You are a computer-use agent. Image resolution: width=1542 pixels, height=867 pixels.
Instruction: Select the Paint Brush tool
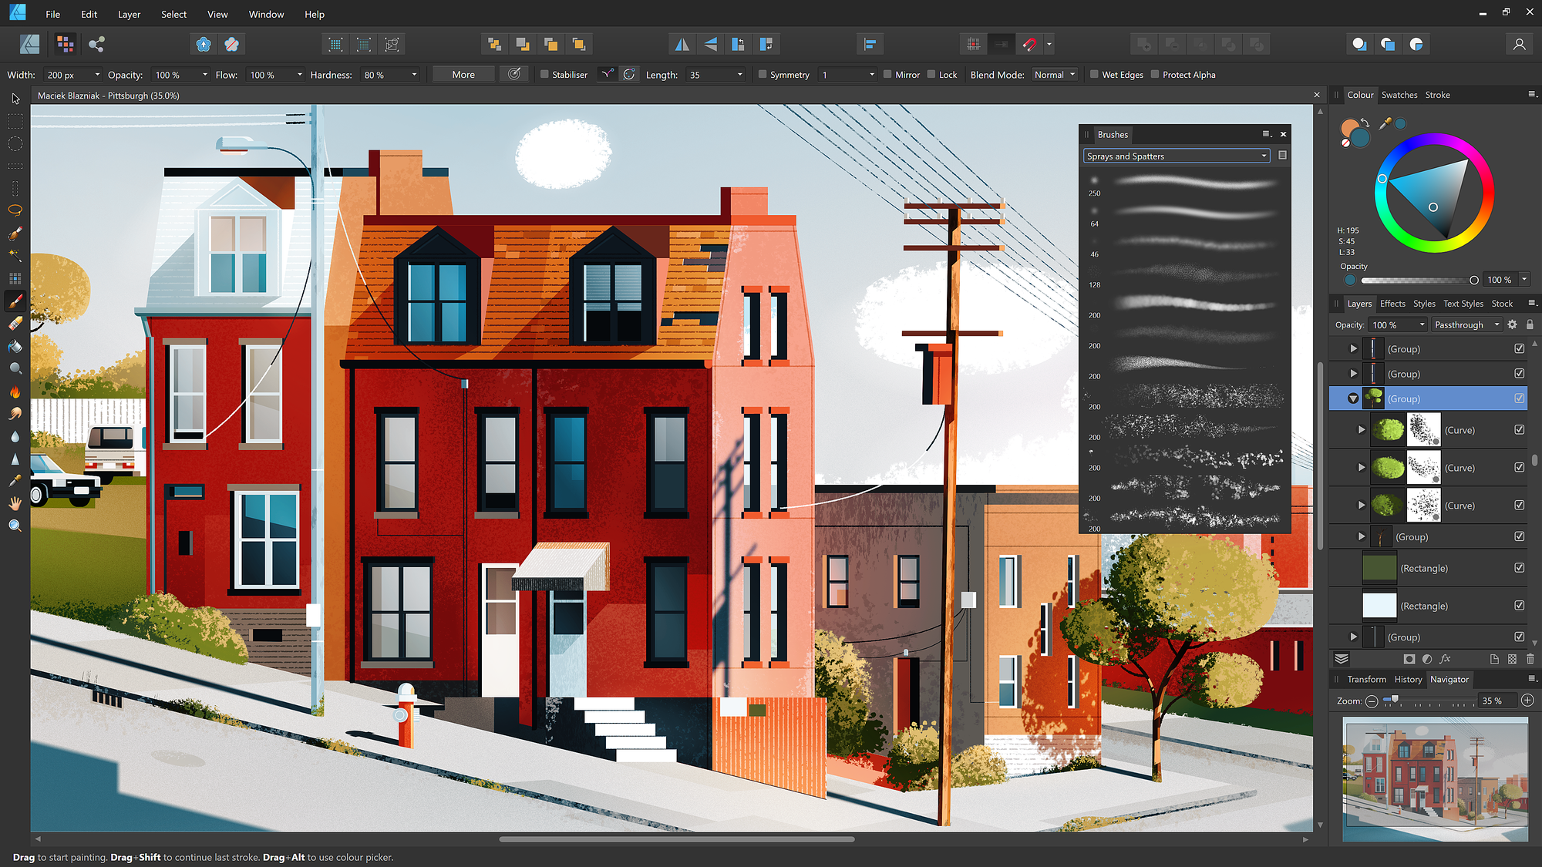(x=15, y=301)
